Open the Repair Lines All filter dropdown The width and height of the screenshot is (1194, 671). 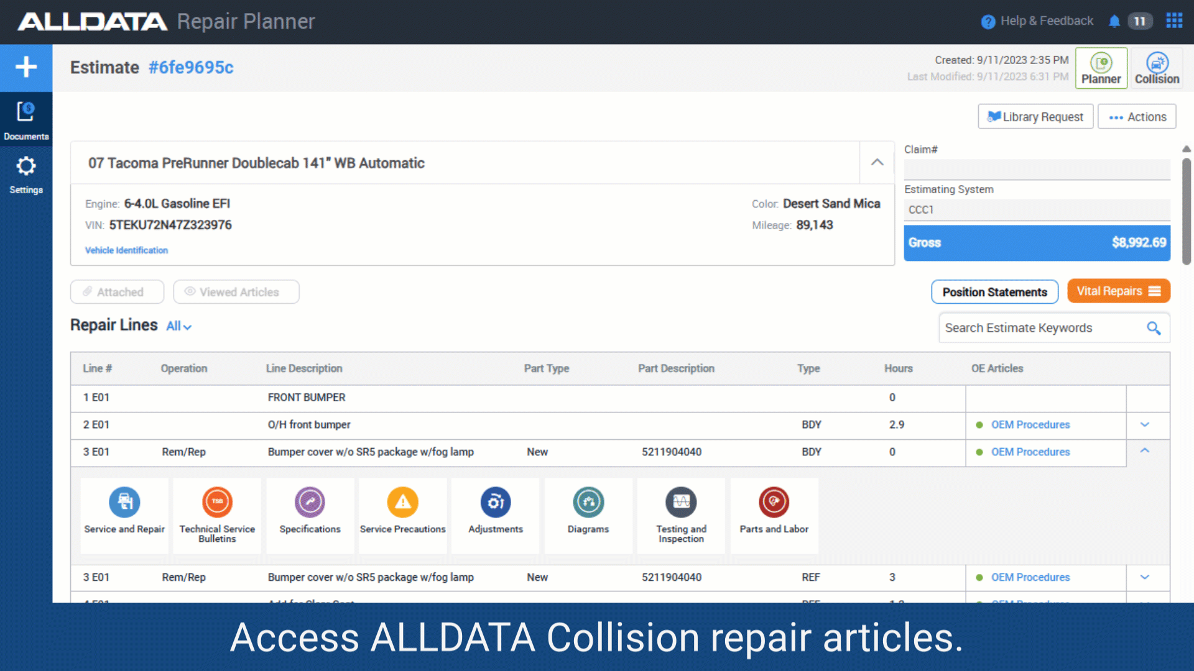pyautogui.click(x=179, y=326)
